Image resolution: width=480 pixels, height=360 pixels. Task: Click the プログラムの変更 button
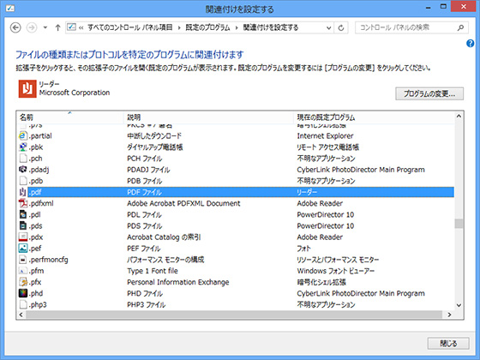coord(429,93)
